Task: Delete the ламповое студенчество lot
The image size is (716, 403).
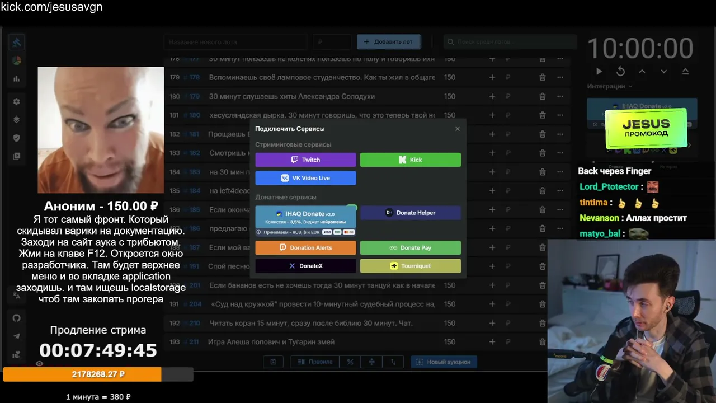Action: [543, 77]
